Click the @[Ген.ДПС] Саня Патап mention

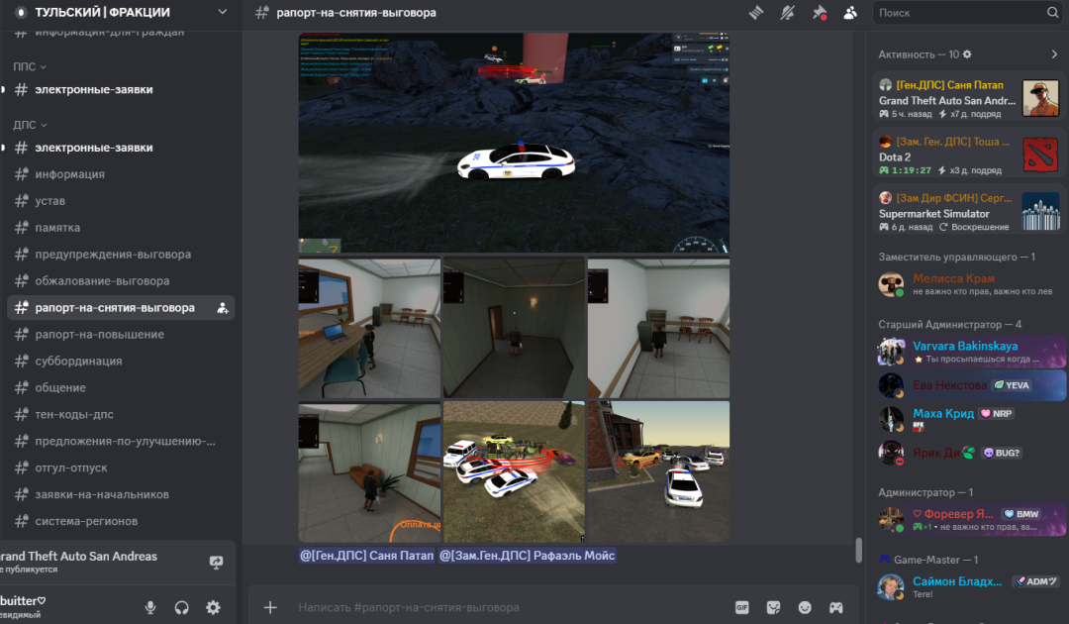click(366, 556)
